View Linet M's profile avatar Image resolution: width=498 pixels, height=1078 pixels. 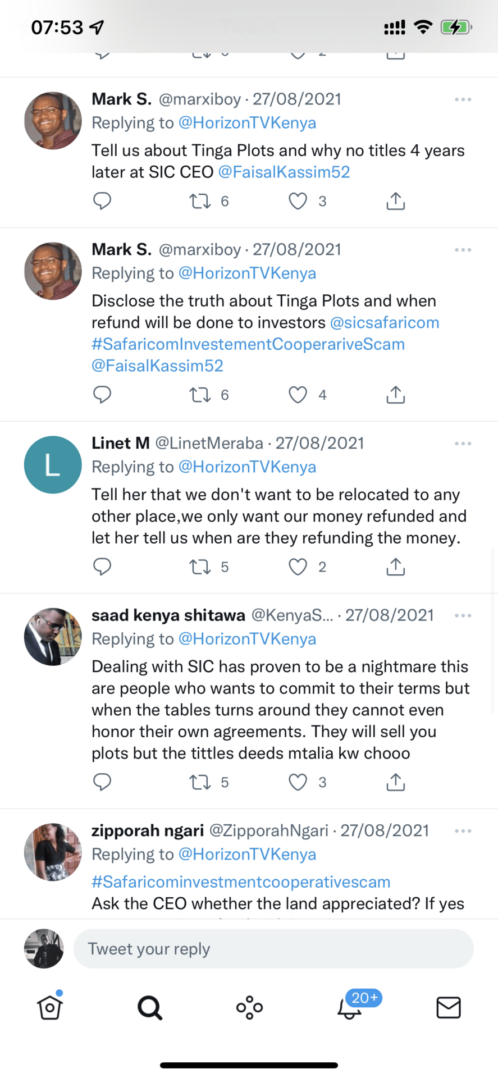(x=53, y=465)
